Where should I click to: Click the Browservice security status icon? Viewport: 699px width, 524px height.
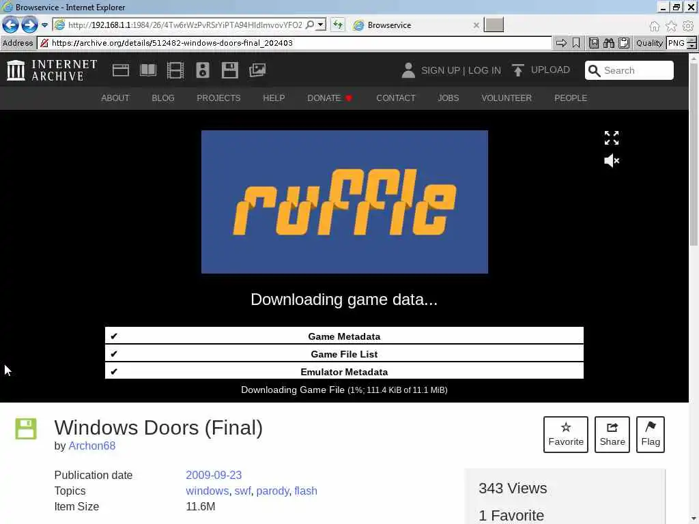(x=44, y=43)
